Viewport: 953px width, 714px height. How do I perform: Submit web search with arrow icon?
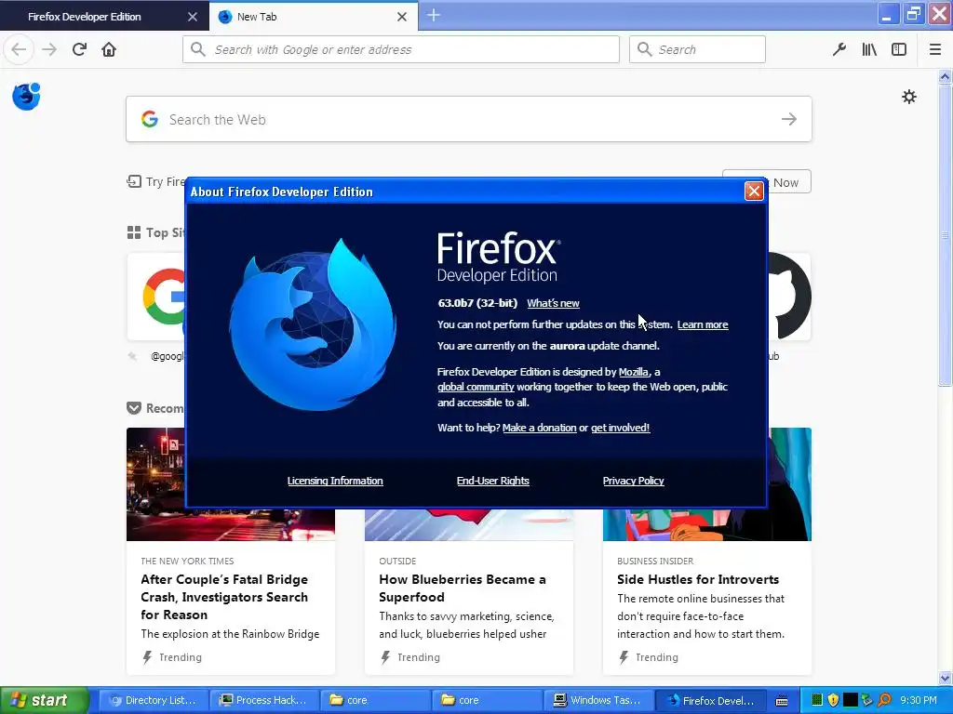tap(789, 119)
